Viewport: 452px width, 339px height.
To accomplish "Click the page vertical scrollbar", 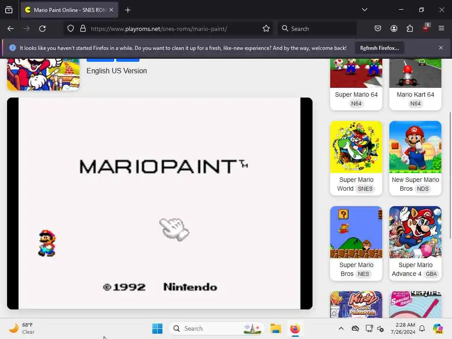I will [450, 175].
